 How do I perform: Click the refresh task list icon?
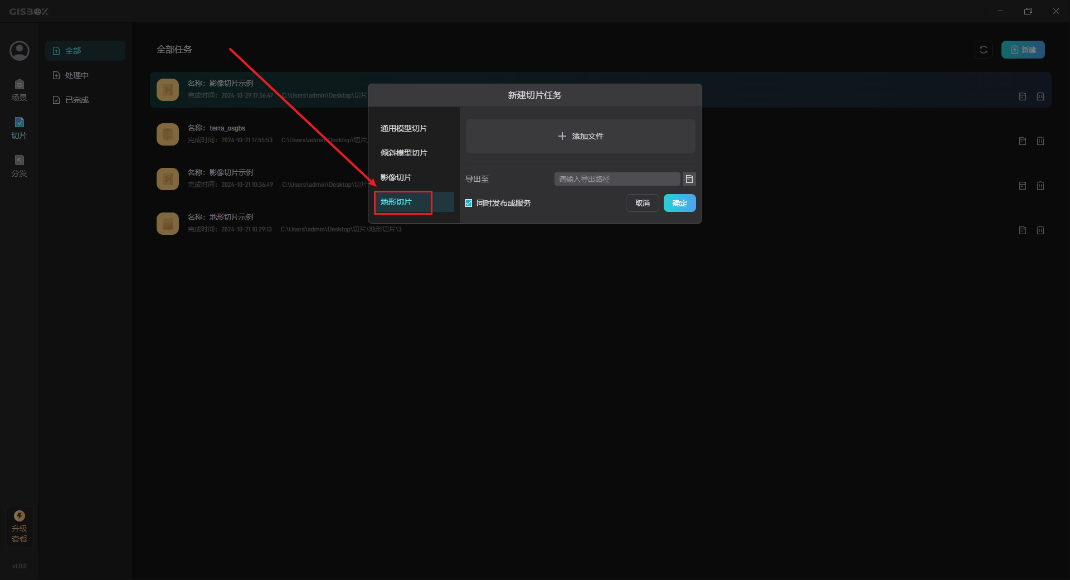[984, 50]
